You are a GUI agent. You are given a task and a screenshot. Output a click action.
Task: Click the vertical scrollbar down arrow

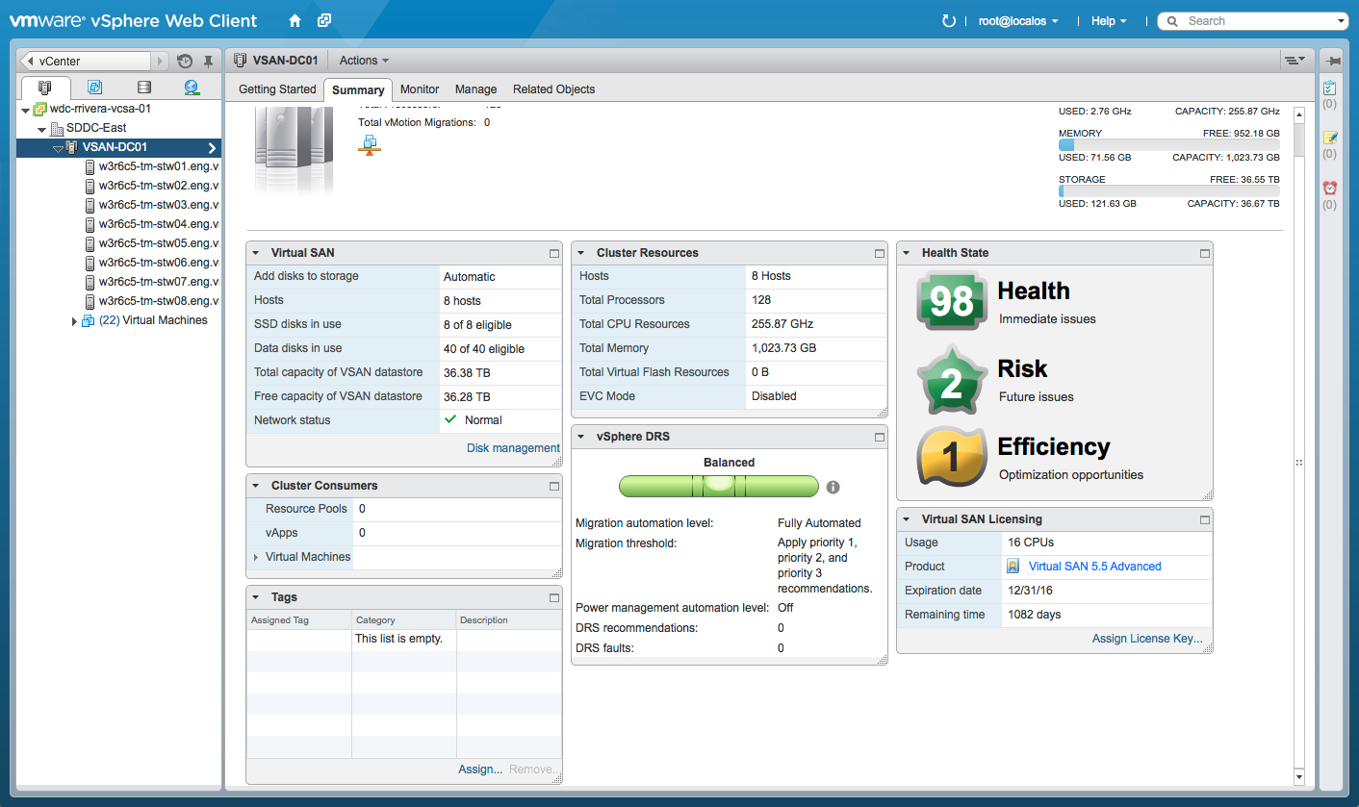point(1299,776)
